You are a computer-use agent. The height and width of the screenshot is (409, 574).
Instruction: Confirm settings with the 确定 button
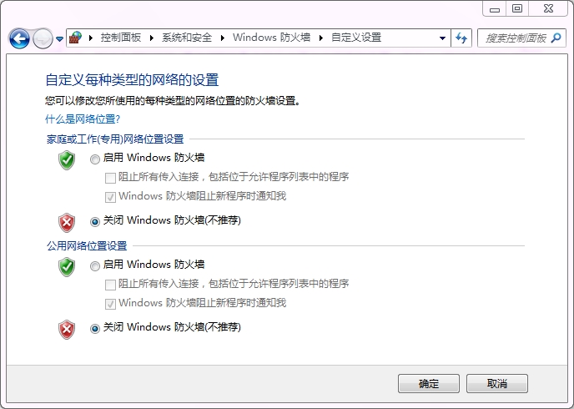tap(429, 383)
